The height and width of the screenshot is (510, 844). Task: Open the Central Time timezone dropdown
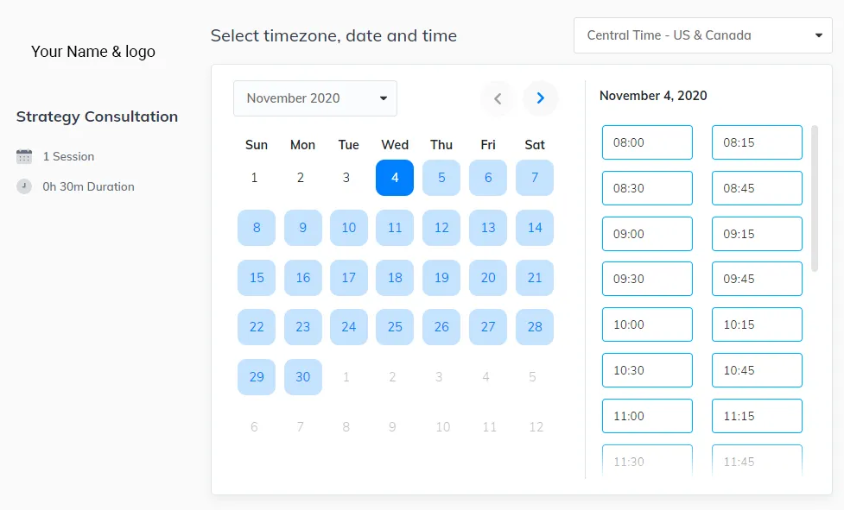(702, 35)
